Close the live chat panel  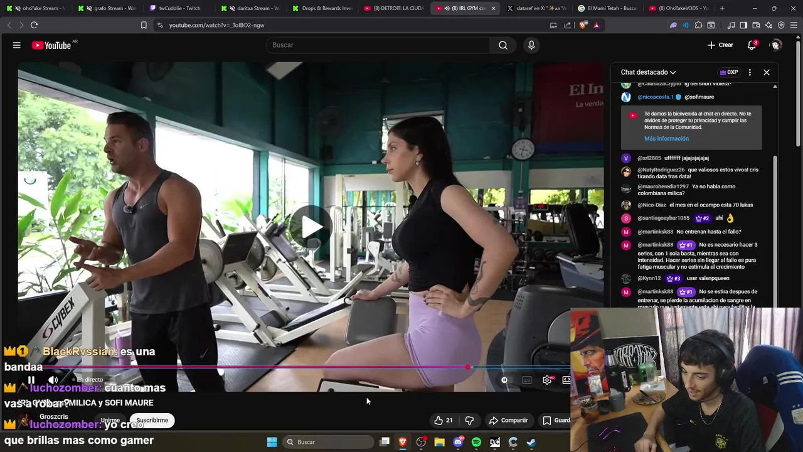pyautogui.click(x=767, y=72)
